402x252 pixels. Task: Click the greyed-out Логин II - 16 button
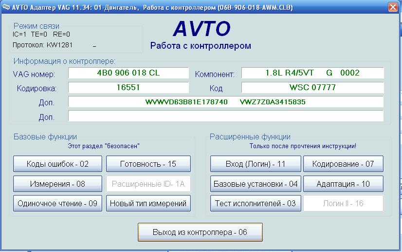343,203
